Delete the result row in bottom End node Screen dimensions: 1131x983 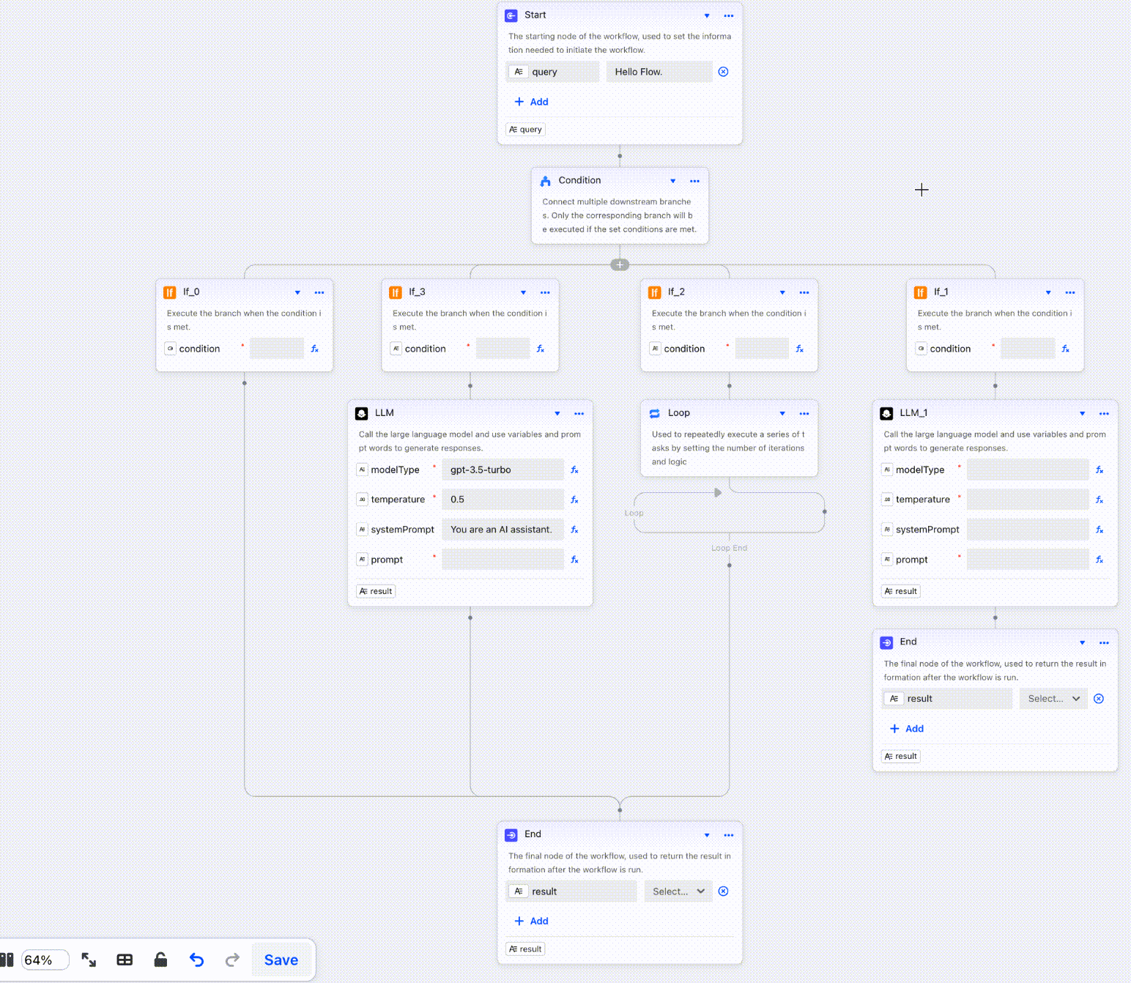pos(724,891)
